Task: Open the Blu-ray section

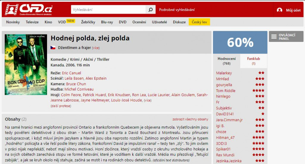Action: 107,22
